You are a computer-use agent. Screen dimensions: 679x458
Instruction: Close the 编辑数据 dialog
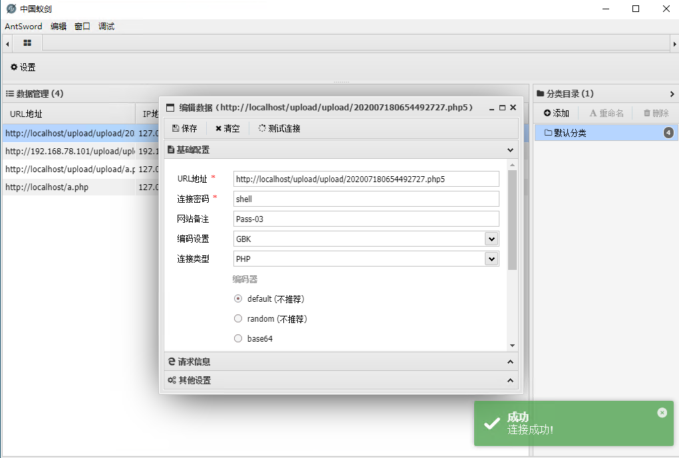513,108
